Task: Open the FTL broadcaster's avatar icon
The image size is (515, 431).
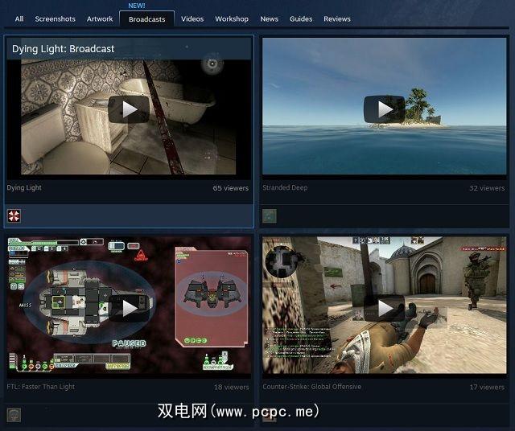Action: pyautogui.click(x=14, y=415)
